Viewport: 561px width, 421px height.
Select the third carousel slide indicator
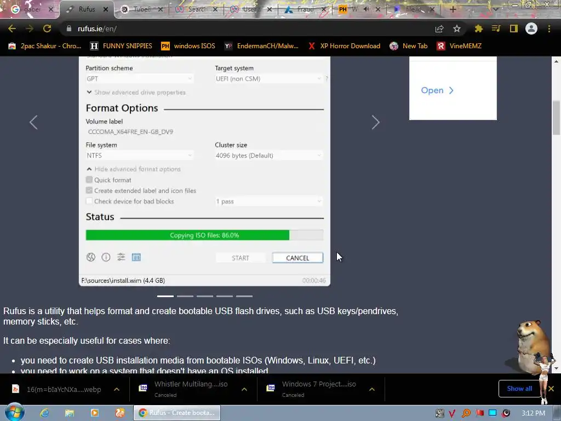[205, 296]
